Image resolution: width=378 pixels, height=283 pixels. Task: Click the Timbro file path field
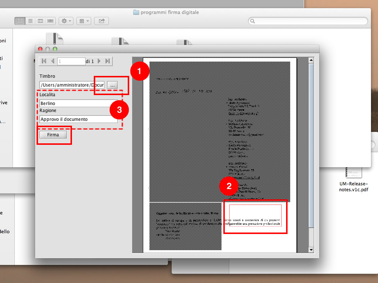pos(72,85)
